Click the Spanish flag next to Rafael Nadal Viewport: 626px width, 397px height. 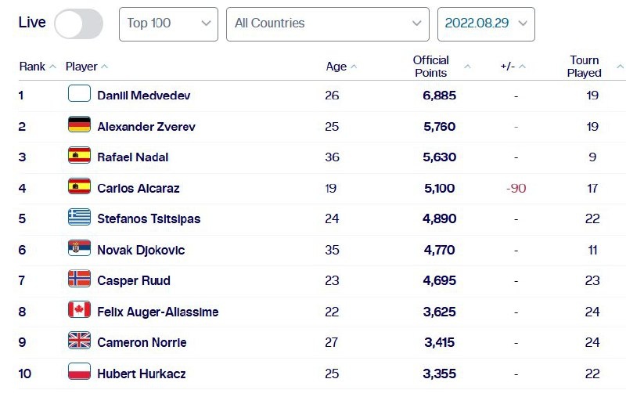point(79,156)
